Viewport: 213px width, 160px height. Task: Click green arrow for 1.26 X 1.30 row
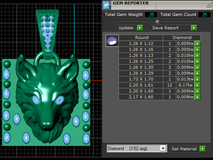coord(197,67)
